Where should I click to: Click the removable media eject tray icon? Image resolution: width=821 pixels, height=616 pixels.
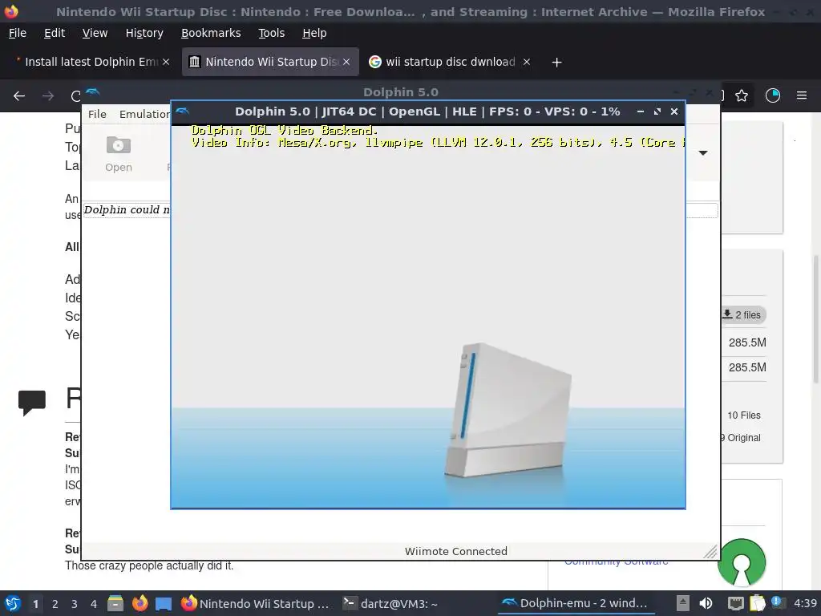[x=683, y=603]
